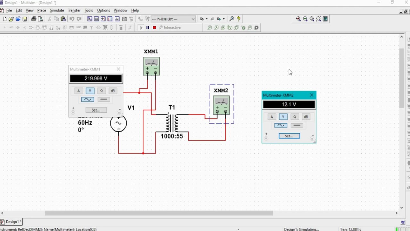This screenshot has width=410, height=231.
Task: Undo the last action
Action: coord(72,19)
